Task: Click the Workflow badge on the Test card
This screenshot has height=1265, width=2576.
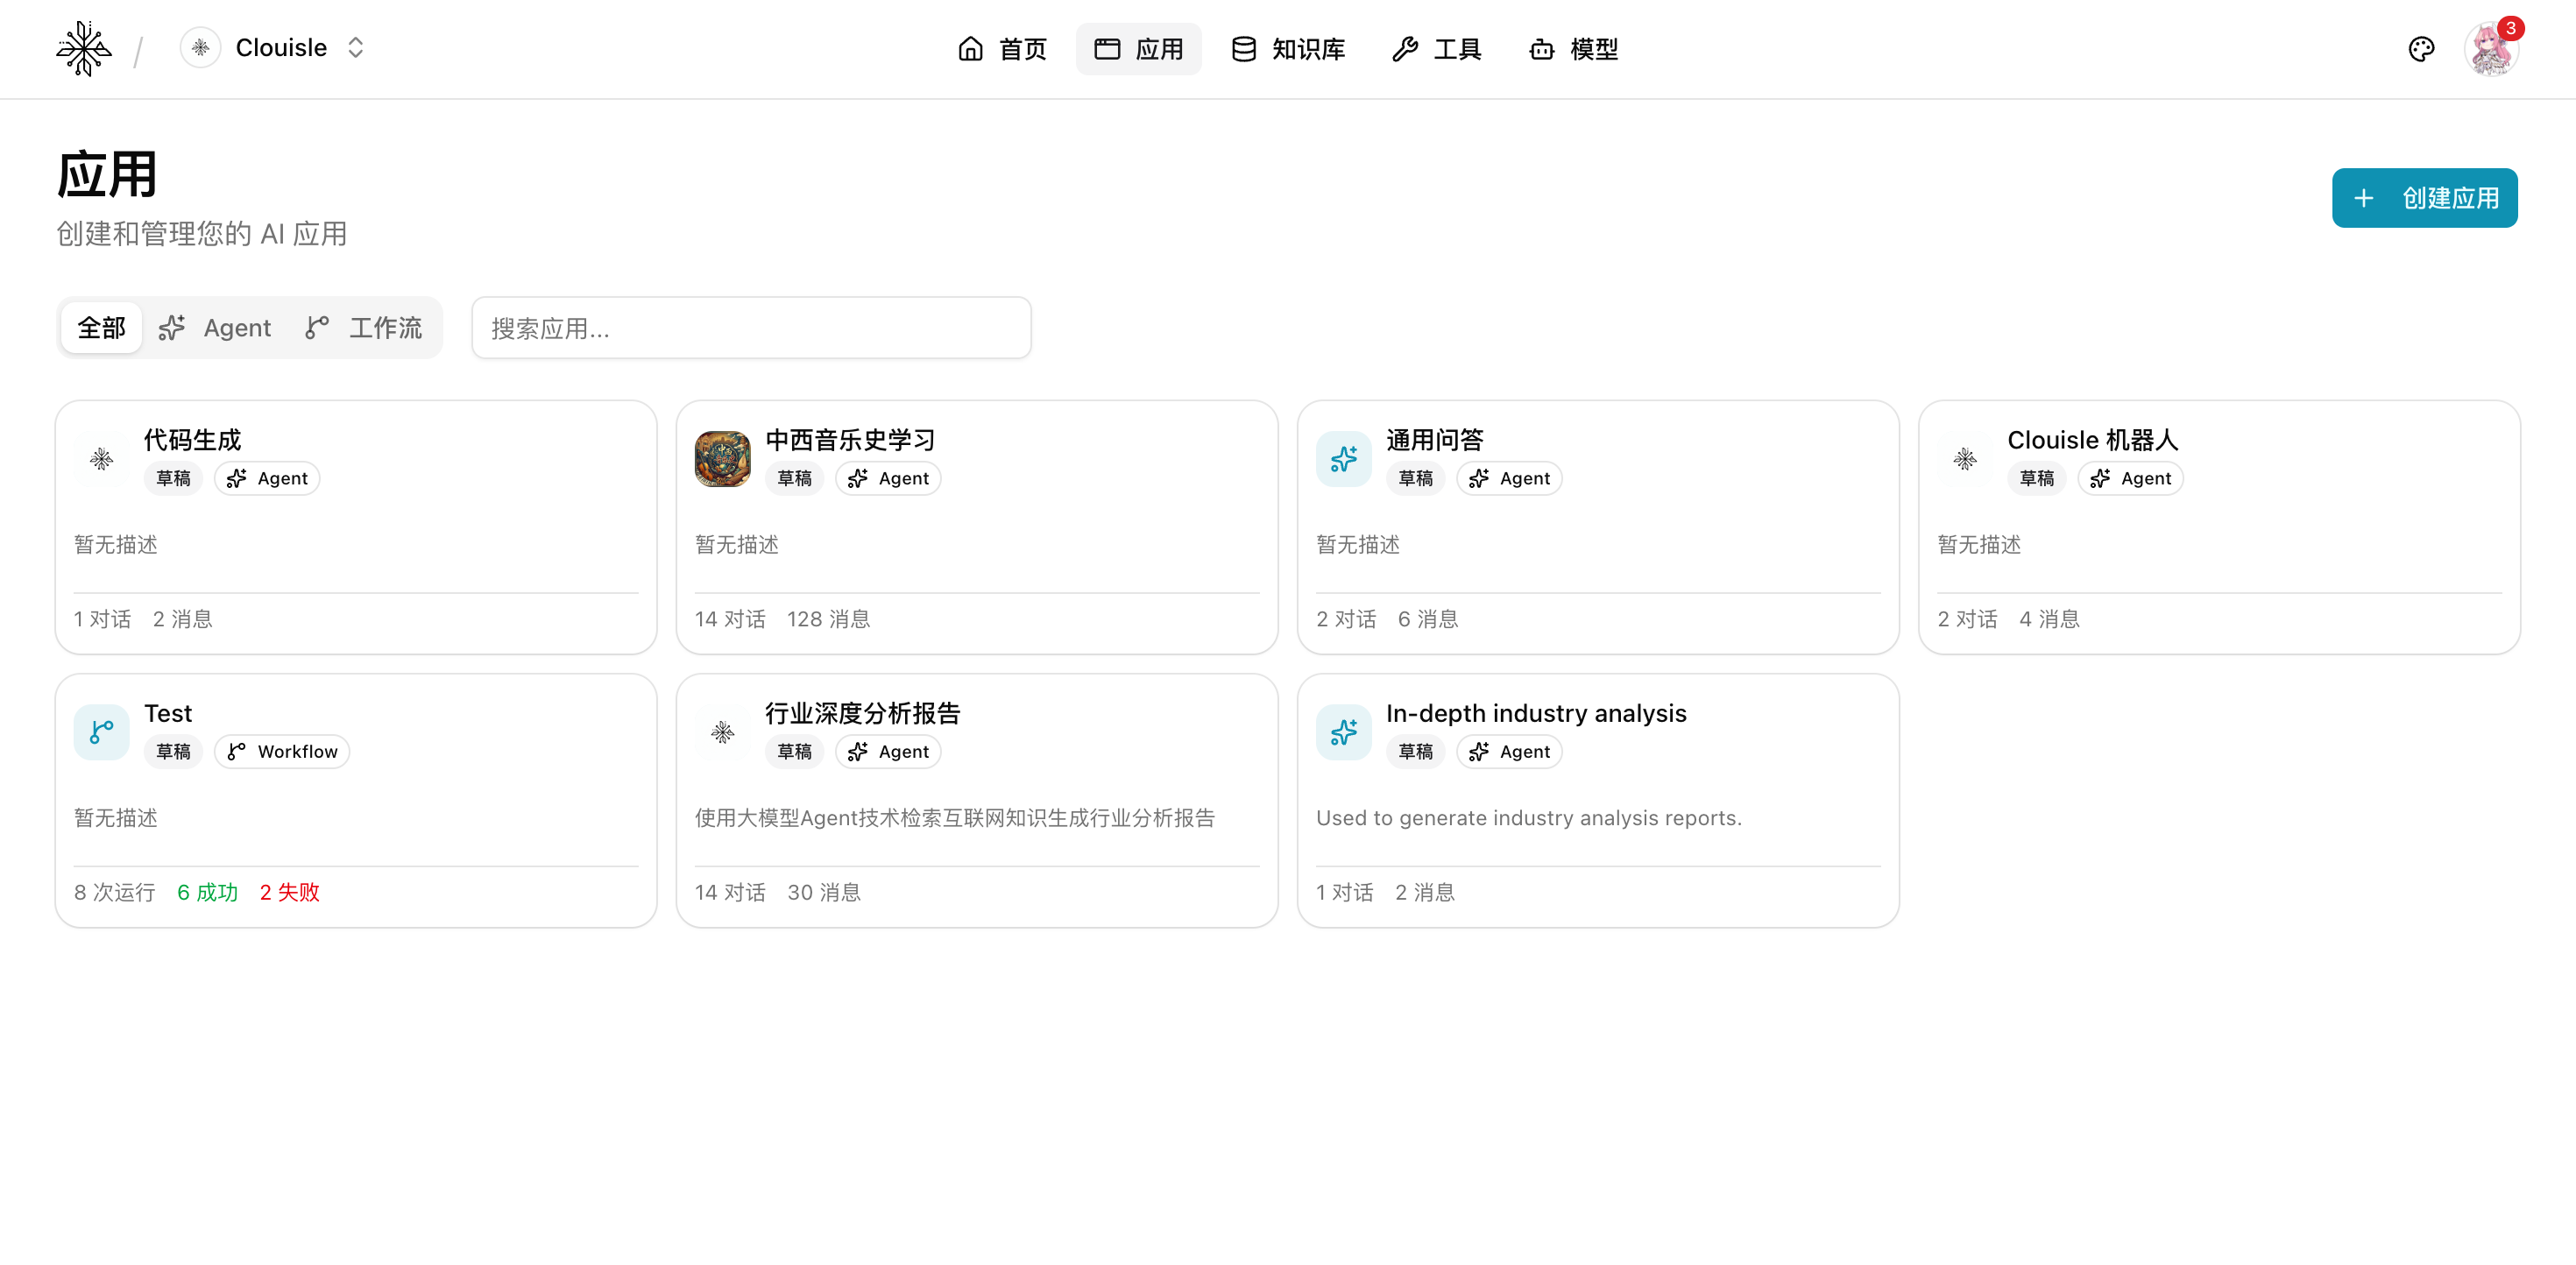Action: click(281, 751)
